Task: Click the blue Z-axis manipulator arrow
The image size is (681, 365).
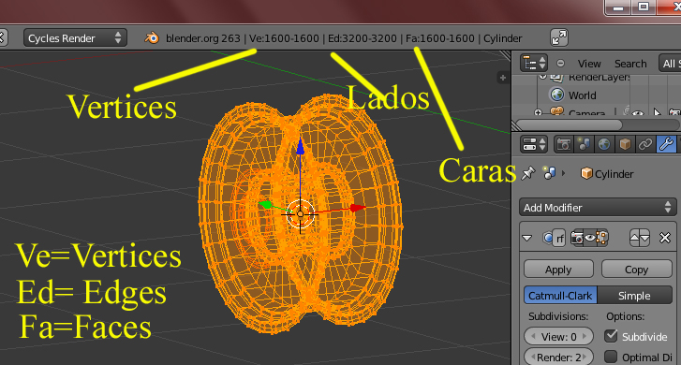Action: pyautogui.click(x=300, y=147)
